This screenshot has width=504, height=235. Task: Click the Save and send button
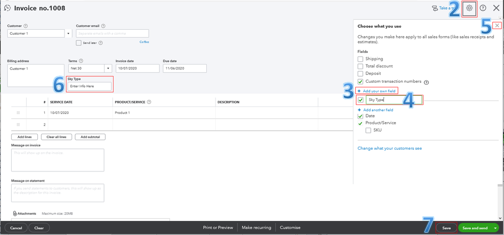coord(475,228)
